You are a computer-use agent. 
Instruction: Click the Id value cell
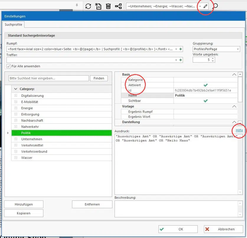(x=206, y=90)
